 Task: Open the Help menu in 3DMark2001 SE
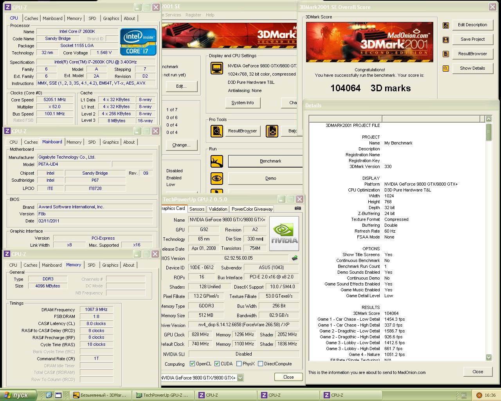click(x=210, y=15)
